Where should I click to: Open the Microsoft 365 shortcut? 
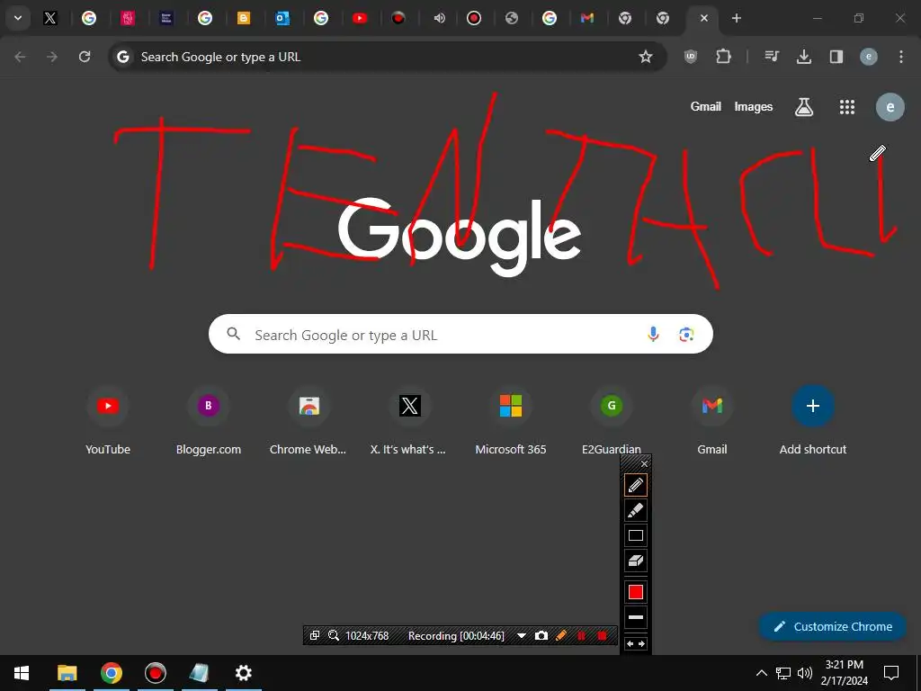(511, 420)
